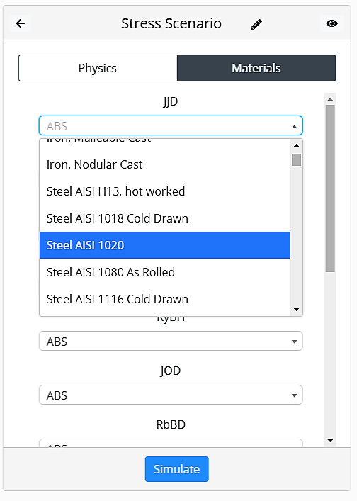Click the Simulate button
The image size is (357, 501).
pyautogui.click(x=176, y=469)
